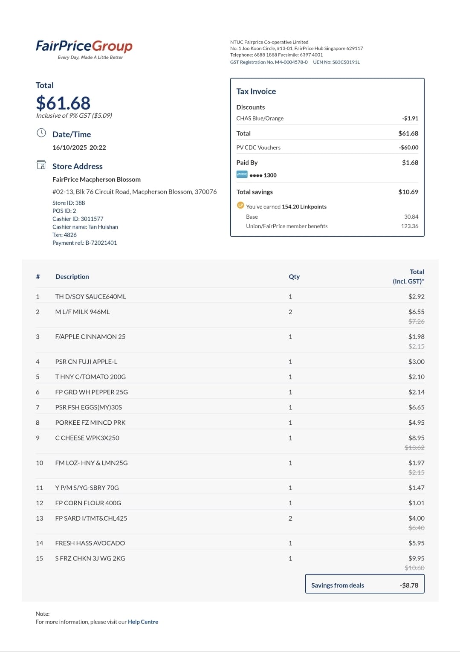Screen dimensions: 460x652
Task: Click the Amex card icon
Action: coord(242,174)
